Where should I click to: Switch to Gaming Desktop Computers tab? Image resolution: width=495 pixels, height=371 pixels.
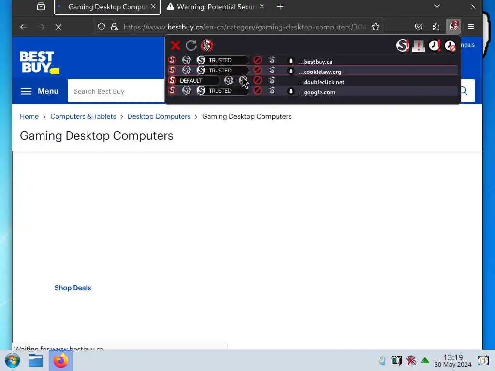(107, 7)
